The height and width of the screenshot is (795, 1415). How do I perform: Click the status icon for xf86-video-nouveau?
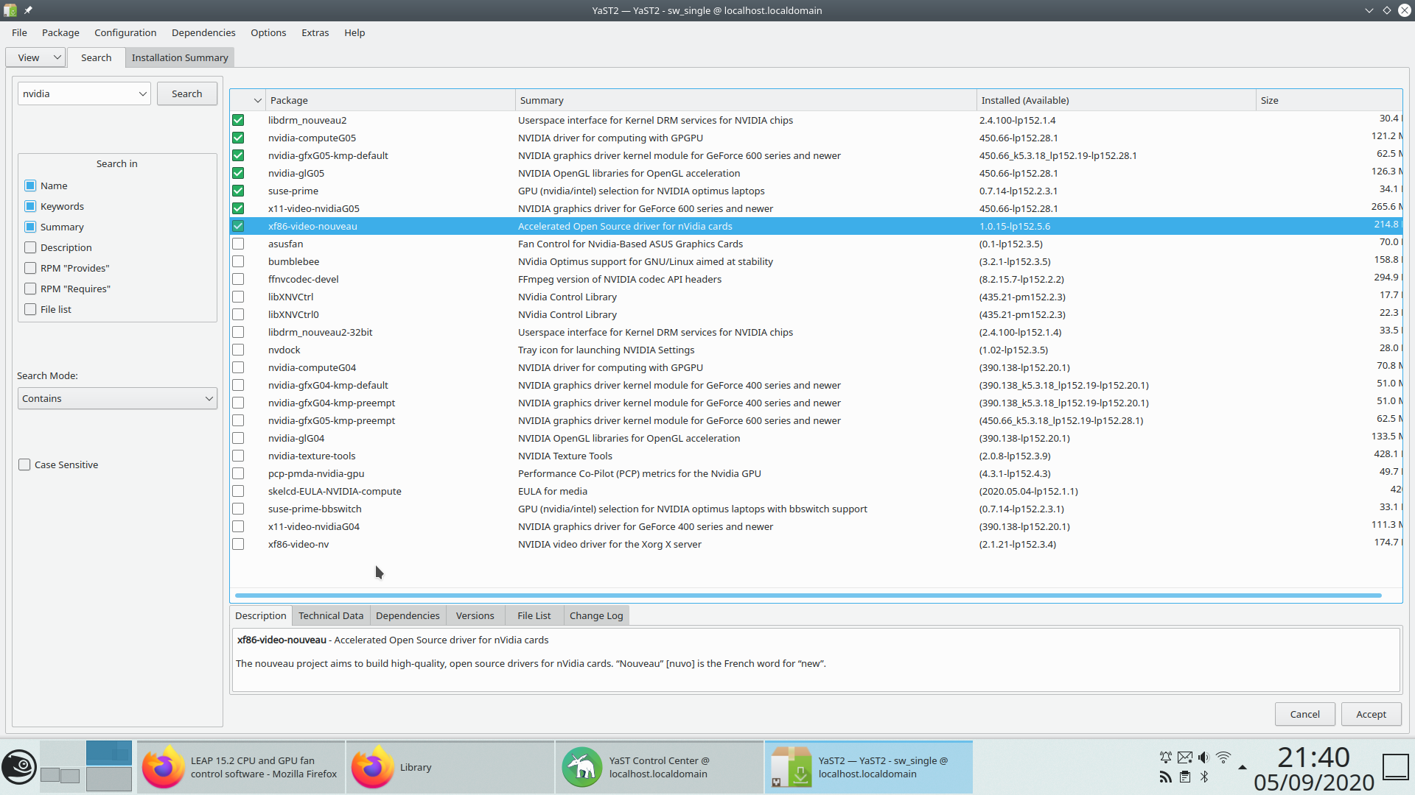click(238, 226)
